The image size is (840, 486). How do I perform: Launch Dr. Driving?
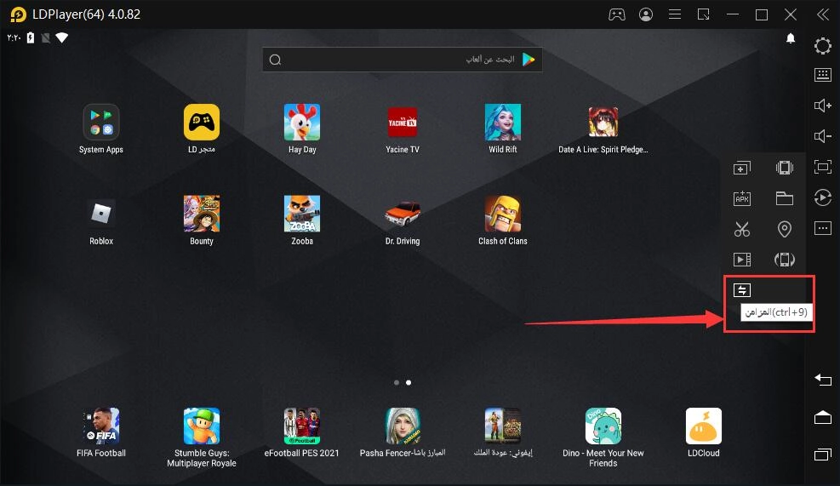403,214
